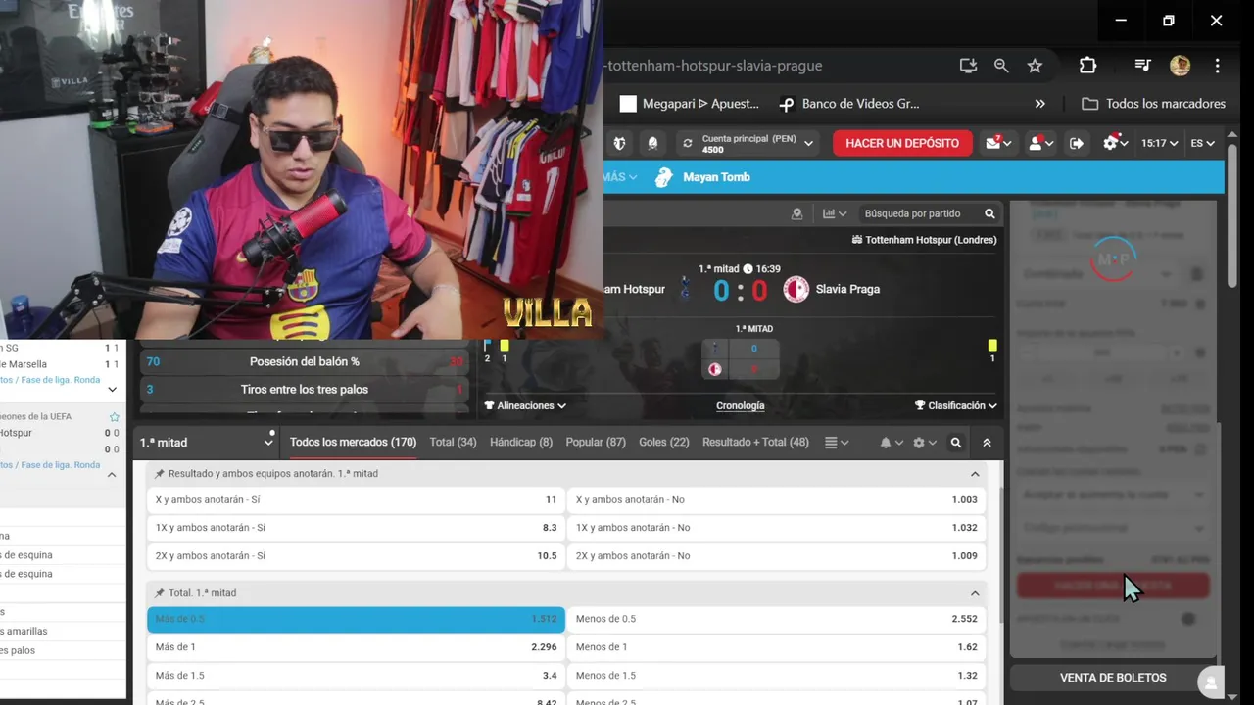The height and width of the screenshot is (705, 1254).
Task: Open the bell notifications dropdown in markets bar
Action: [x=891, y=443]
